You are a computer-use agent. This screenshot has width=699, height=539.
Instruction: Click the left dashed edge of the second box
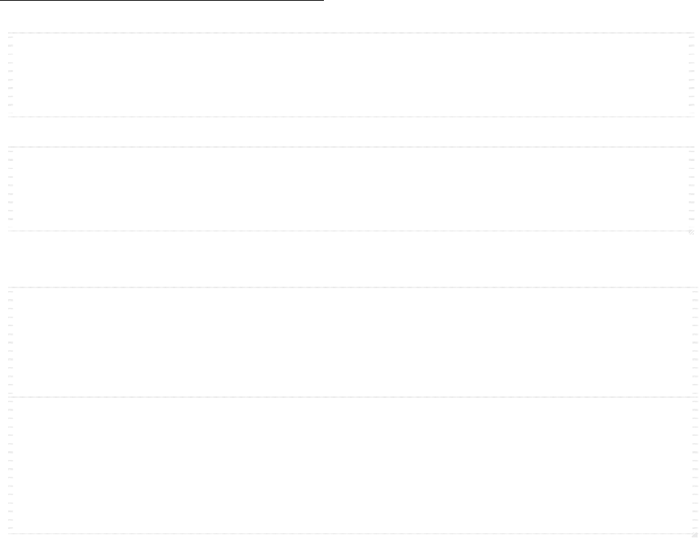(x=10, y=189)
